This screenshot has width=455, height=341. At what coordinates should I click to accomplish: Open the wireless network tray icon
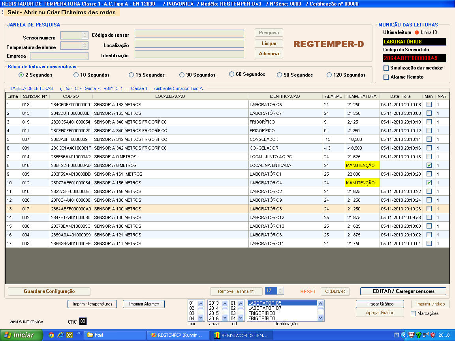[419, 335]
